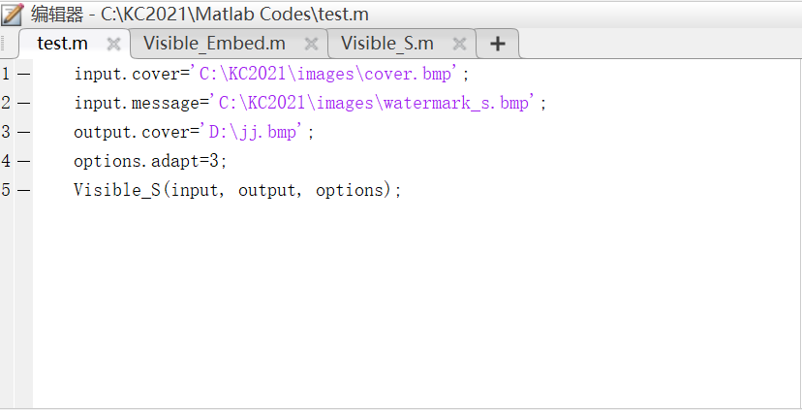Place cursor on options.adapt=3 line
Screen dimensions: 802x410
click(149, 161)
